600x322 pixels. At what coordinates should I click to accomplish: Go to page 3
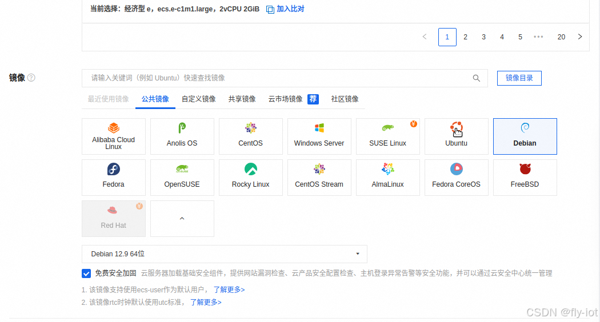pyautogui.click(x=483, y=37)
